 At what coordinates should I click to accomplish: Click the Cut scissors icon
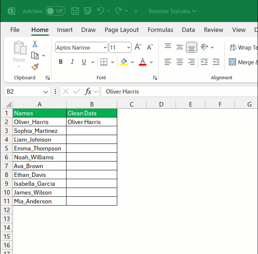pos(35,44)
